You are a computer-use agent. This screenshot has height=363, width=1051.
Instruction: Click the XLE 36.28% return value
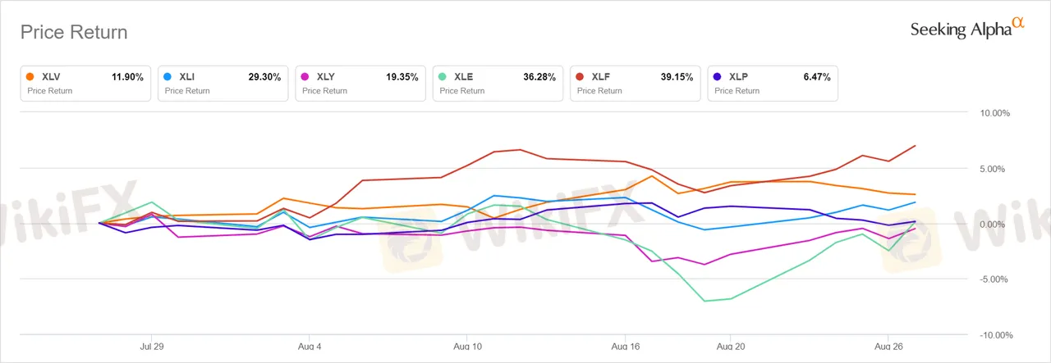pyautogui.click(x=539, y=77)
